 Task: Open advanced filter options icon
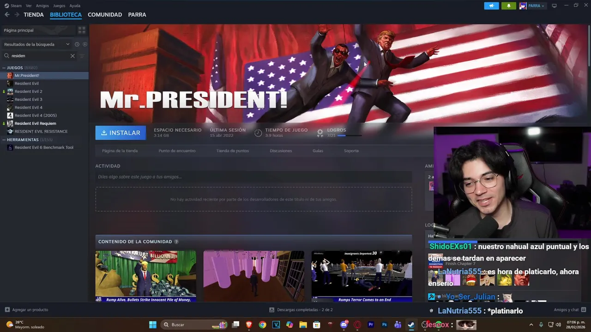pyautogui.click(x=82, y=56)
